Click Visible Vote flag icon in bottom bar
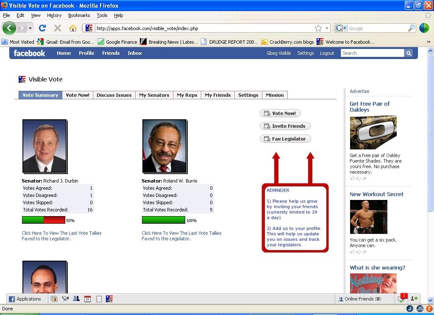 109,299
